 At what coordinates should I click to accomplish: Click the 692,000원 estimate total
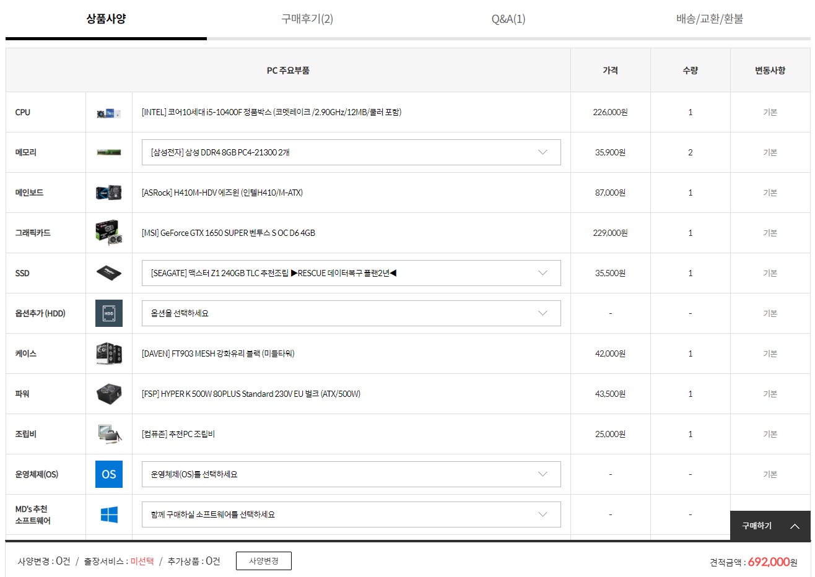point(772,562)
